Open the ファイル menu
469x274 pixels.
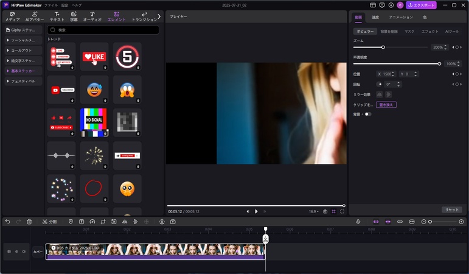pyautogui.click(x=51, y=5)
